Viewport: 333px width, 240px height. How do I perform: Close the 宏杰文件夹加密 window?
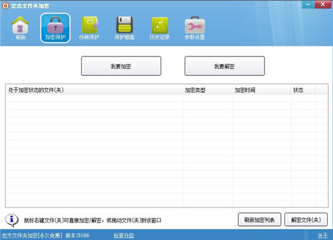point(323,5)
